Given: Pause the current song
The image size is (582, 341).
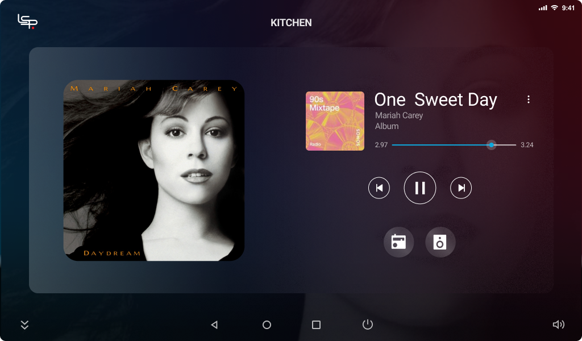Looking at the screenshot, I should pyautogui.click(x=420, y=188).
